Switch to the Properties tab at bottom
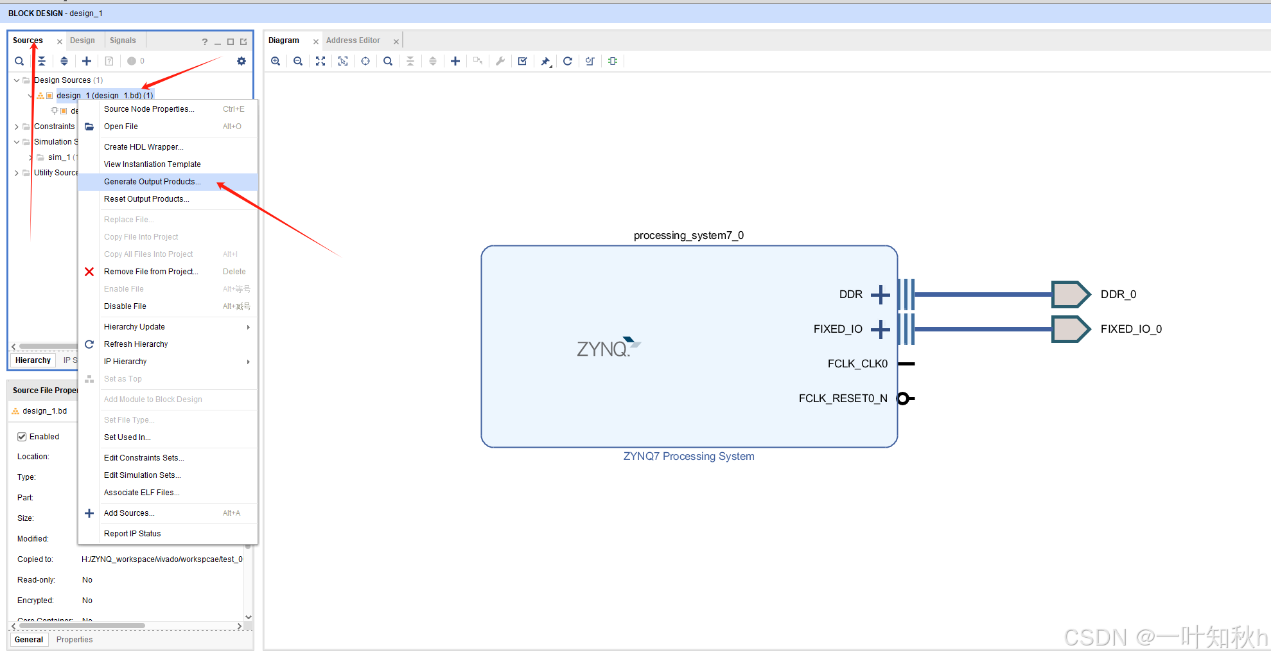Viewport: 1271px width, 659px height. [x=75, y=640]
